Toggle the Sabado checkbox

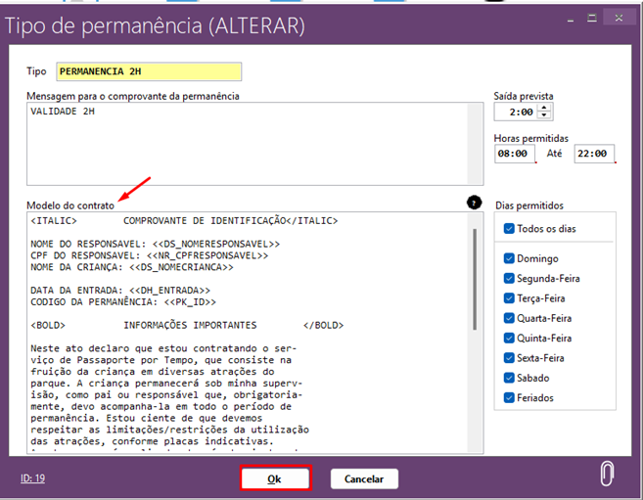coord(509,378)
